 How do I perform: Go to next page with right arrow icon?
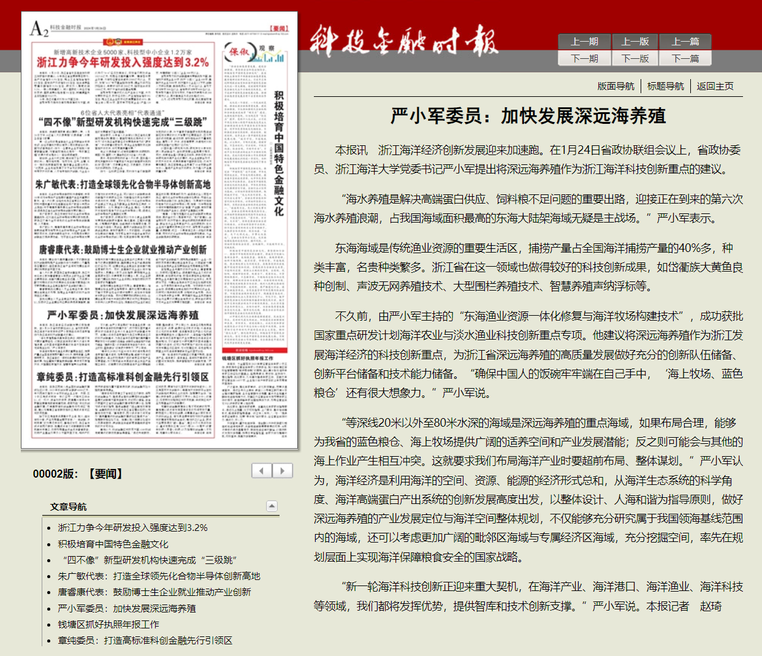pos(282,471)
